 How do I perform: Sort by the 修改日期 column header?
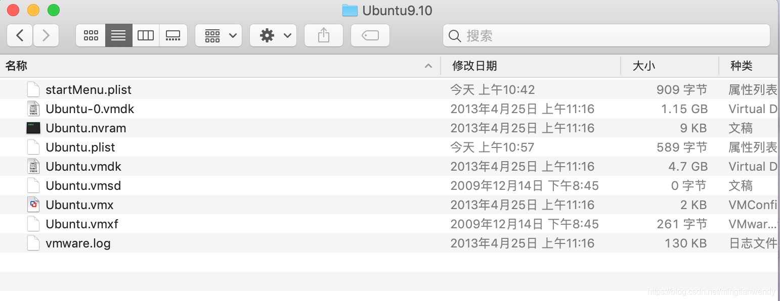point(474,66)
